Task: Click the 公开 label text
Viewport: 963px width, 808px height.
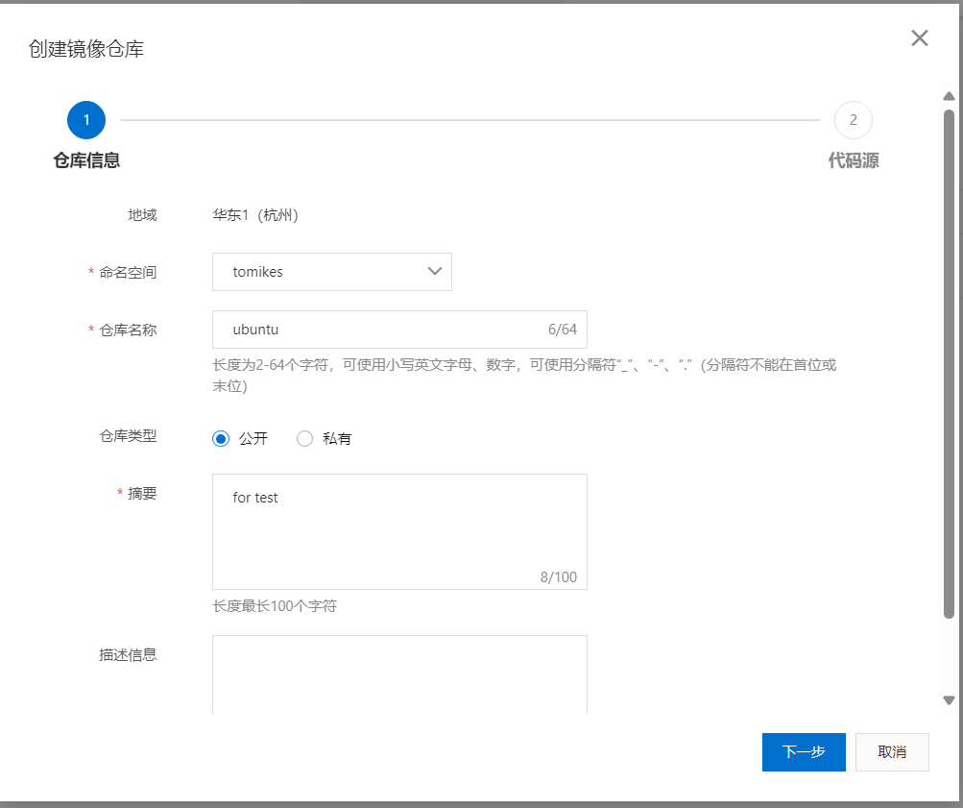Action: point(253,439)
